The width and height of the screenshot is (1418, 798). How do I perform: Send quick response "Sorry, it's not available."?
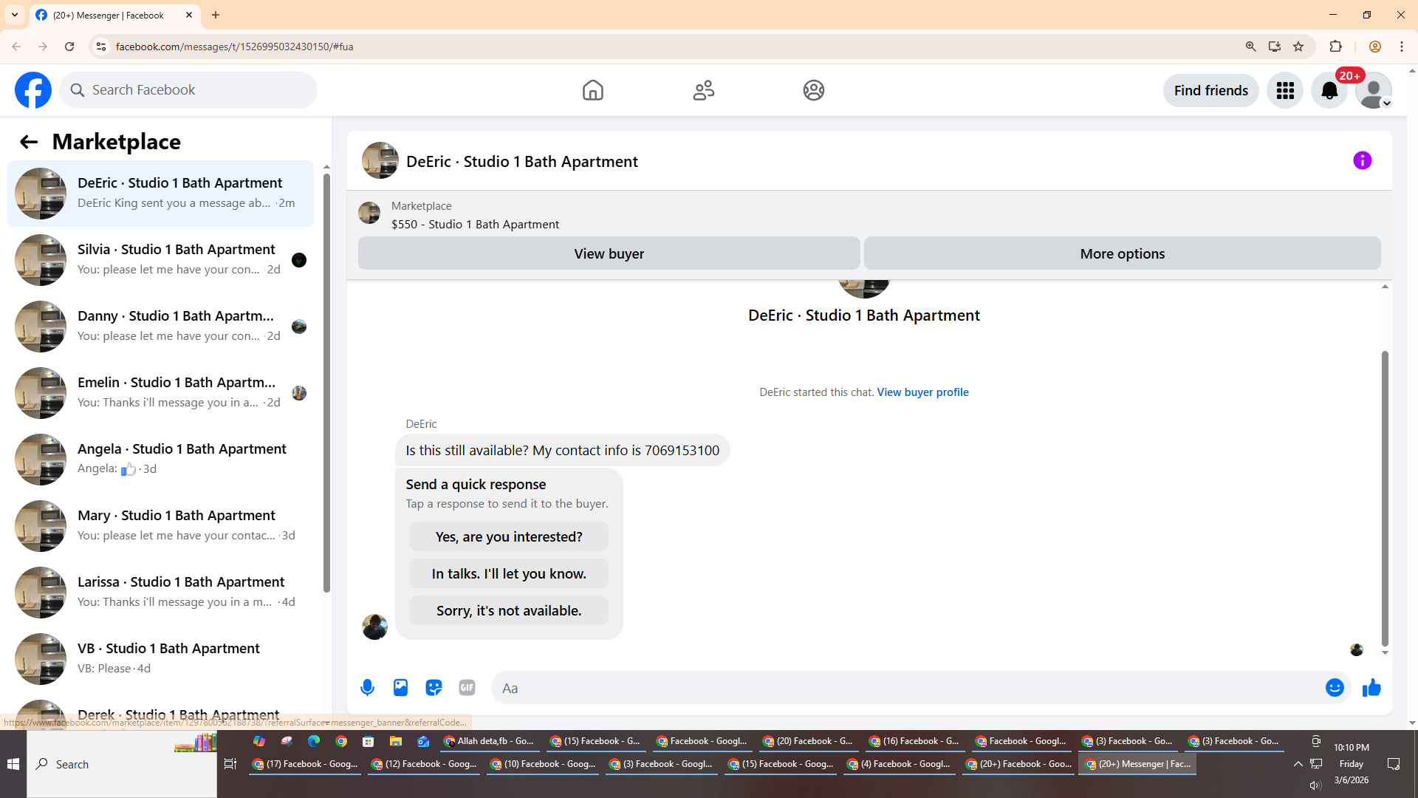(x=508, y=611)
